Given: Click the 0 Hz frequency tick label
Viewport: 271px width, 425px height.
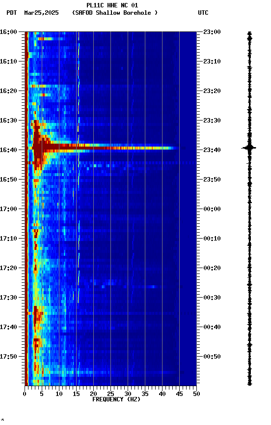Looking at the screenshot, I should coord(25,394).
